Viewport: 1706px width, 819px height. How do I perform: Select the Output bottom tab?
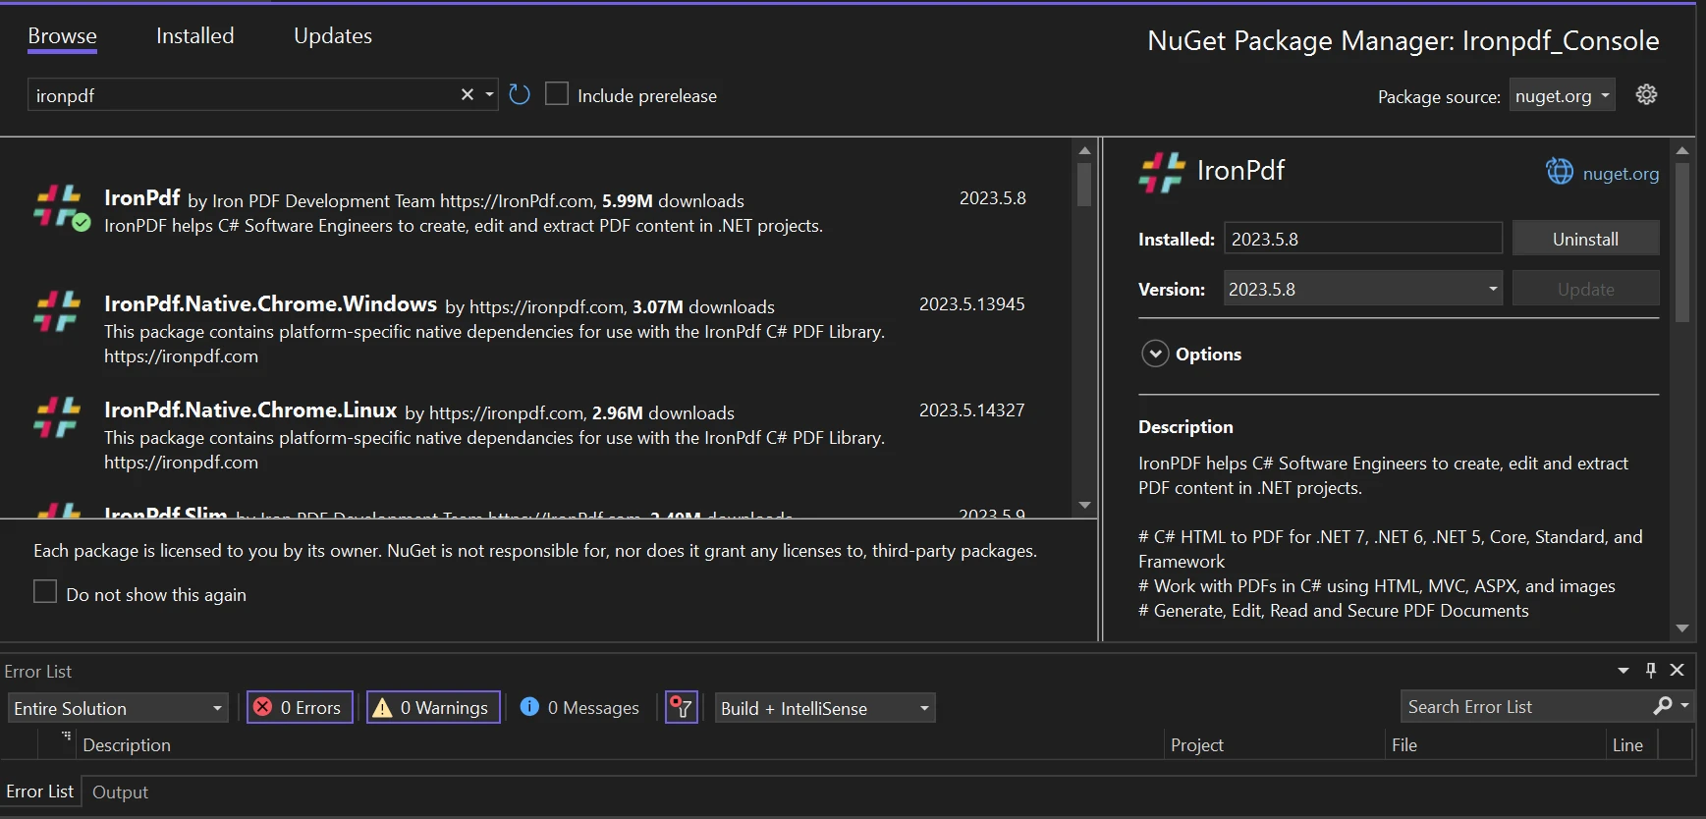(120, 792)
